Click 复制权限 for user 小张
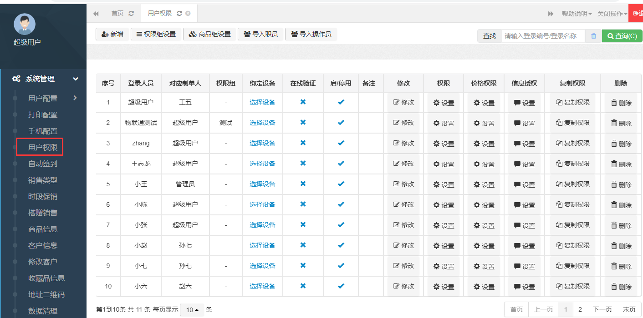The image size is (643, 318). [x=572, y=225]
